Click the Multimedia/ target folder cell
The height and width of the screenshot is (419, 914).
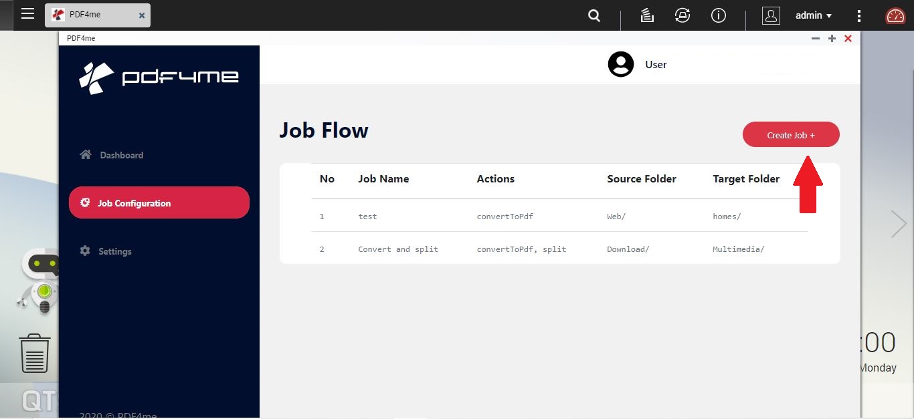(x=739, y=249)
